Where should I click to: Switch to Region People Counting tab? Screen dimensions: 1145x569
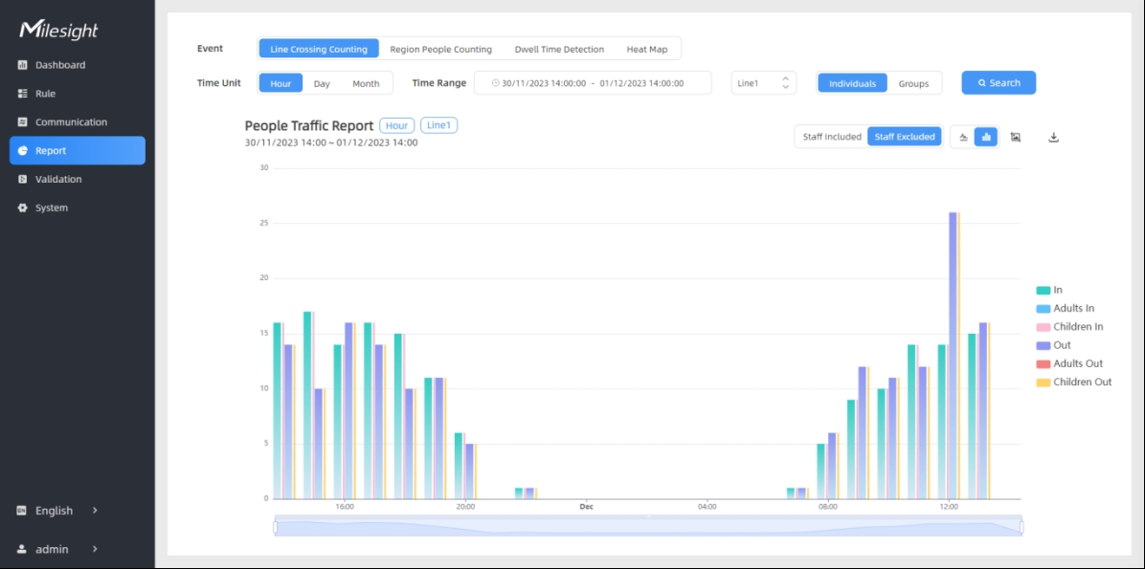tap(440, 49)
